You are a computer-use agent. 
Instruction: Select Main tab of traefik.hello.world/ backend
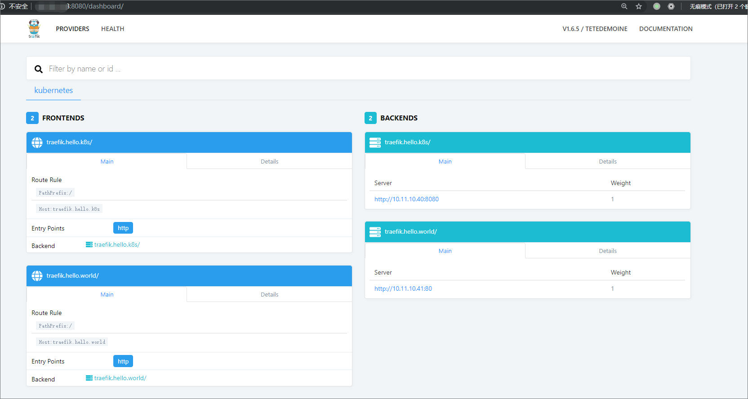445,251
